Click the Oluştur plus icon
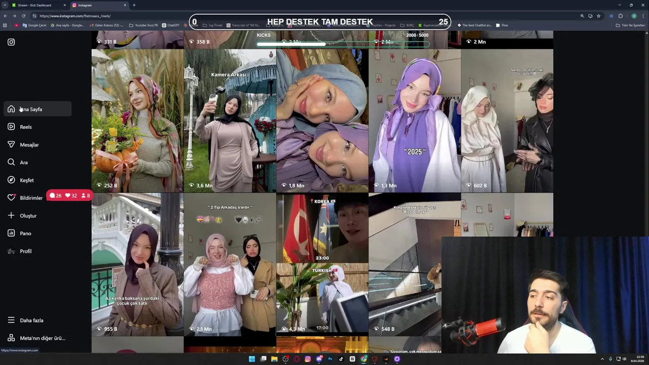Viewport: 649px width, 365px height. coord(11,215)
